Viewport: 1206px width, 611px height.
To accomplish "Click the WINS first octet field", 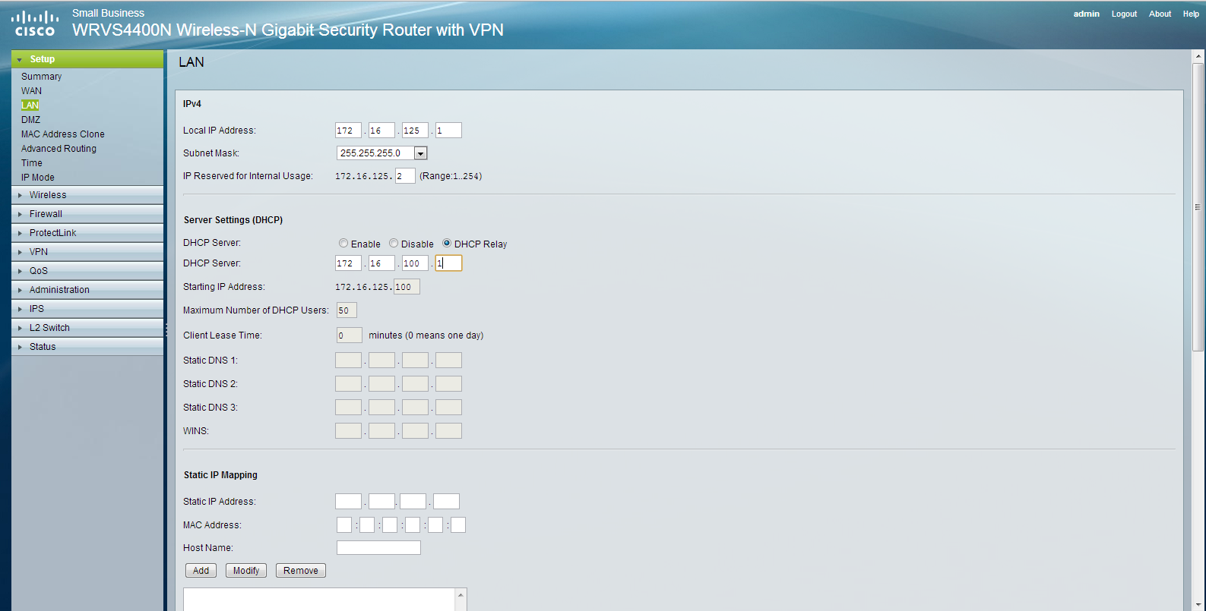I will coord(348,431).
